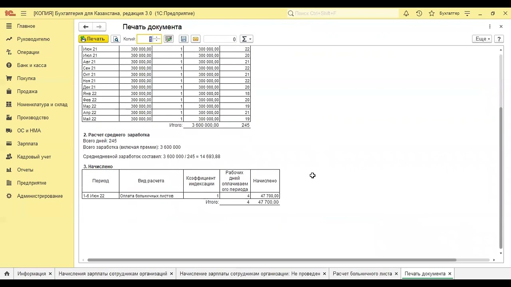
Task: Save document with diskette icon
Action: [184, 39]
